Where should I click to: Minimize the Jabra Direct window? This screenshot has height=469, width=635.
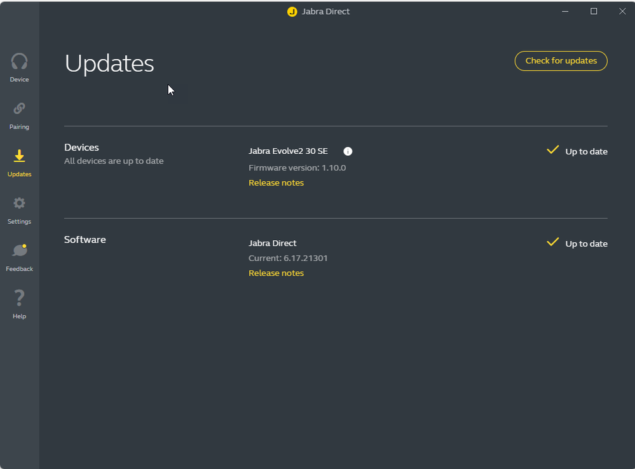(x=565, y=11)
